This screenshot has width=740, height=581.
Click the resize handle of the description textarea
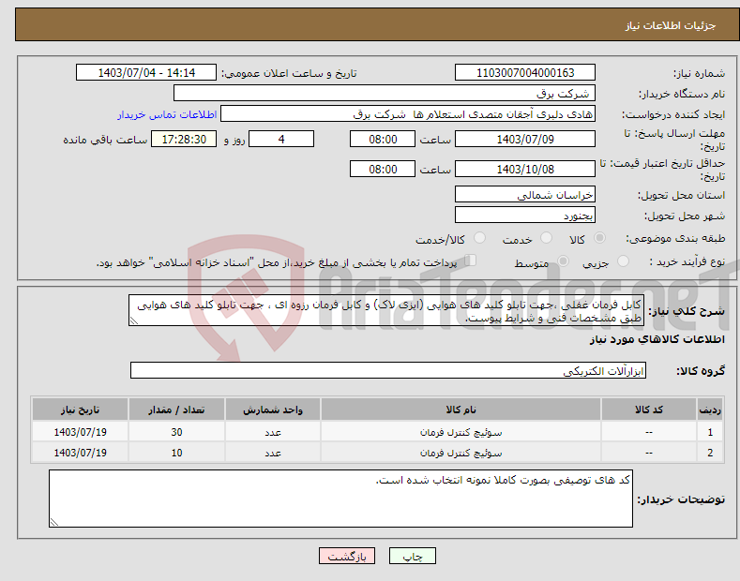[x=134, y=320]
